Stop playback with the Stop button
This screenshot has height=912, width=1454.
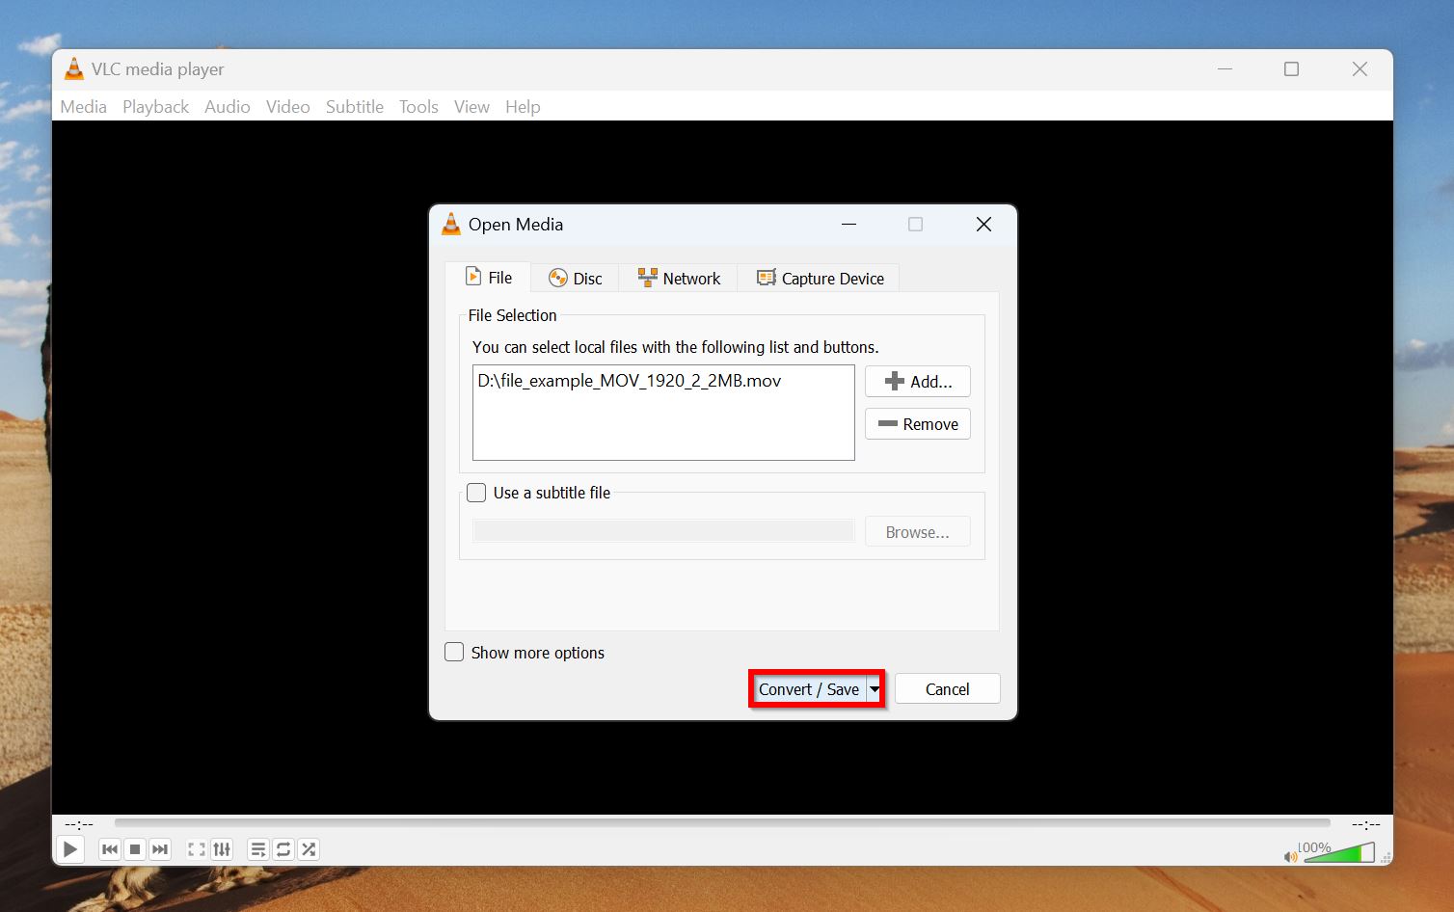(x=135, y=849)
